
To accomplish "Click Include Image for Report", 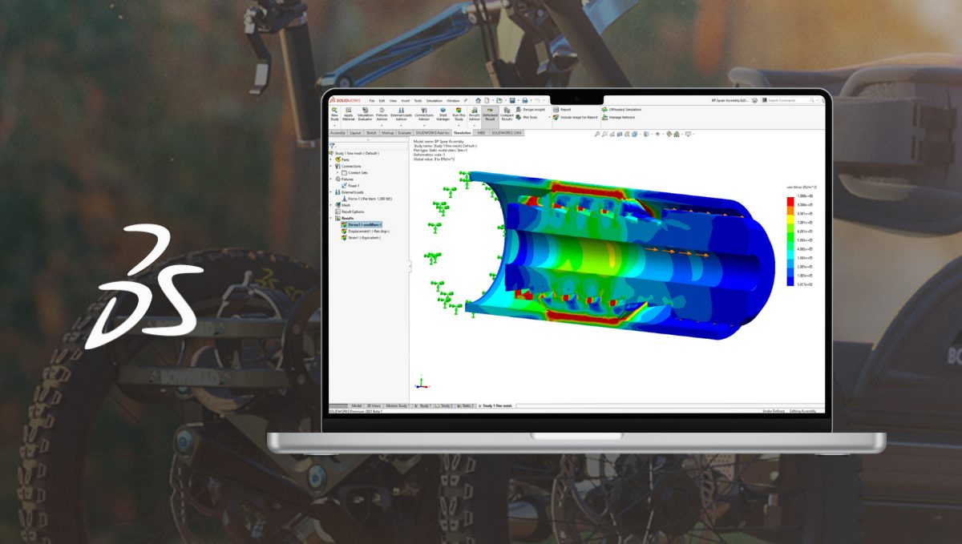I will click(x=576, y=117).
